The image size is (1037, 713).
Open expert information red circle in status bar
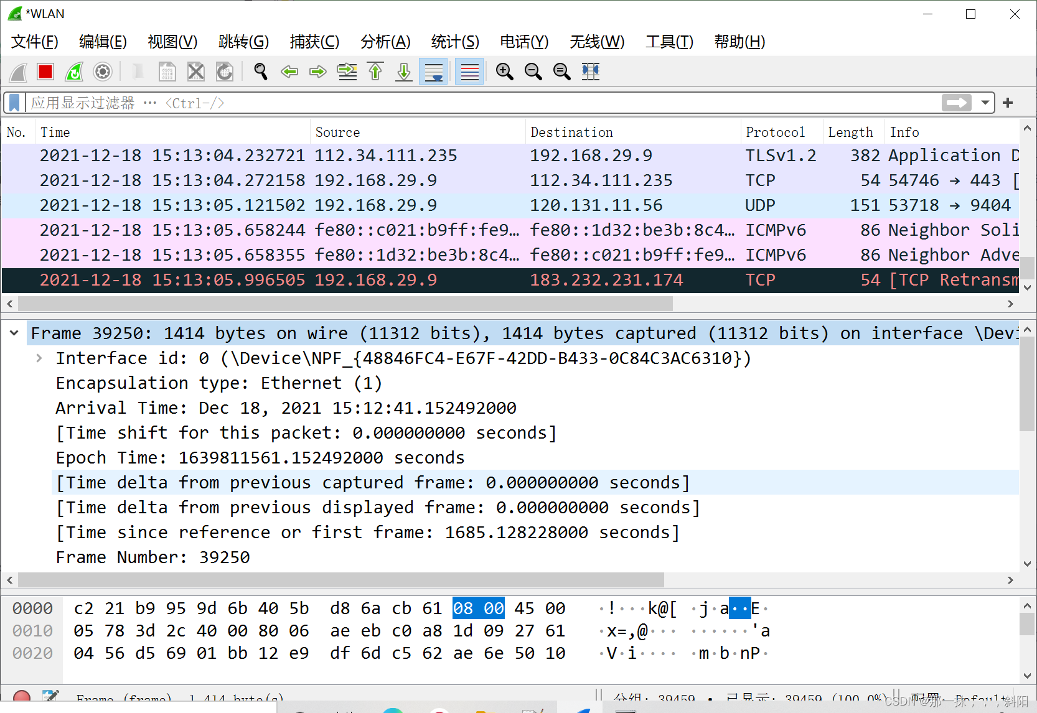(x=22, y=696)
